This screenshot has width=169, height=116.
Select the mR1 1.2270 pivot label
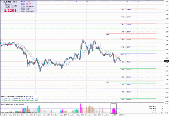pos(125,47)
